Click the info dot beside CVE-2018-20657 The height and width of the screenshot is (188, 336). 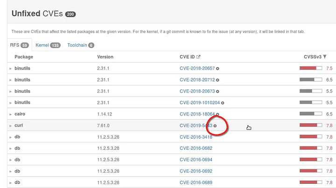click(217, 68)
